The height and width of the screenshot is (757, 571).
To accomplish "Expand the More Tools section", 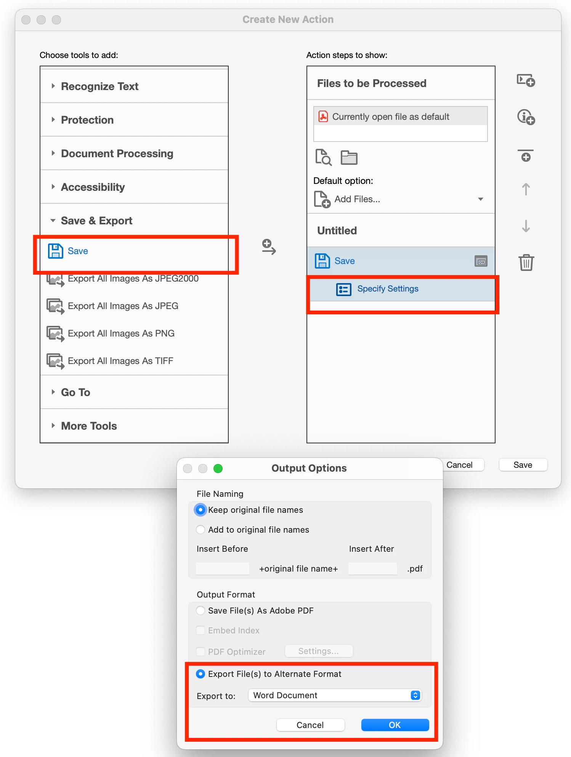I will click(x=53, y=425).
